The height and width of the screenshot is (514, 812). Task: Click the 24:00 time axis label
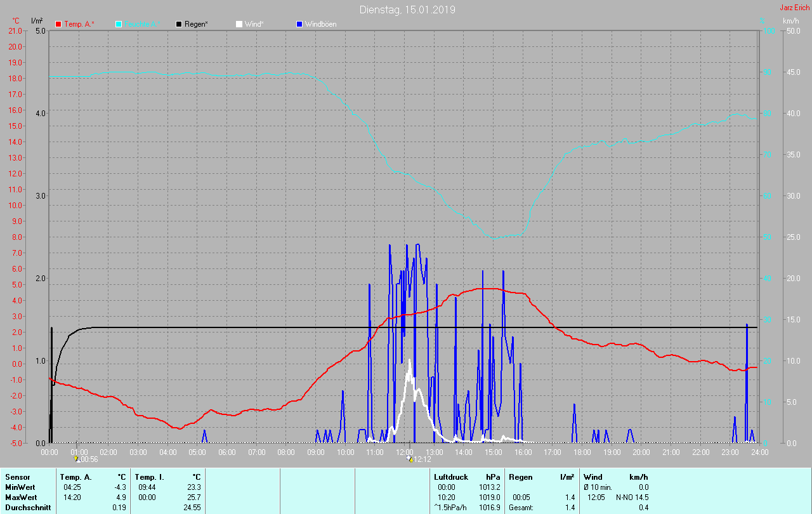coord(759,452)
